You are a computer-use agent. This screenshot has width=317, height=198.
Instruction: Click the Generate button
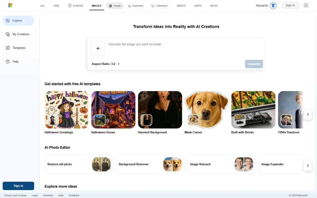coord(254,64)
